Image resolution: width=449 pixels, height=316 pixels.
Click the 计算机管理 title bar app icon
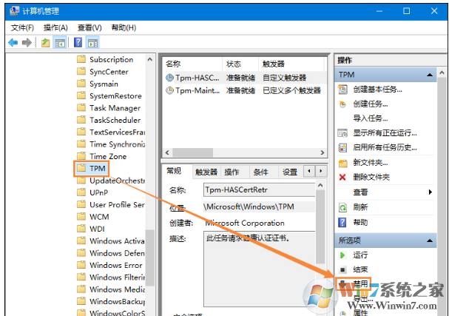[x=14, y=11]
